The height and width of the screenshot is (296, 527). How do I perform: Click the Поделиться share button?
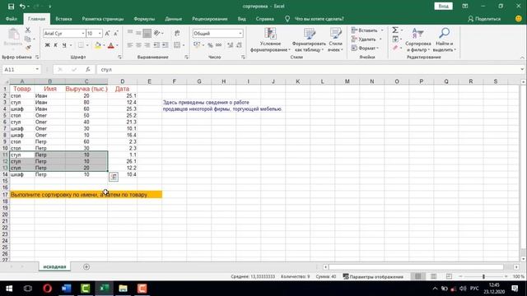tap(484, 19)
